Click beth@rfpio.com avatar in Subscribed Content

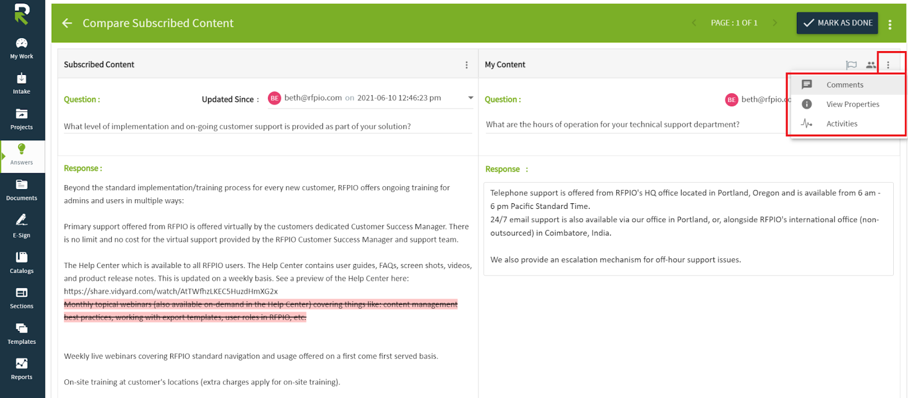275,98
